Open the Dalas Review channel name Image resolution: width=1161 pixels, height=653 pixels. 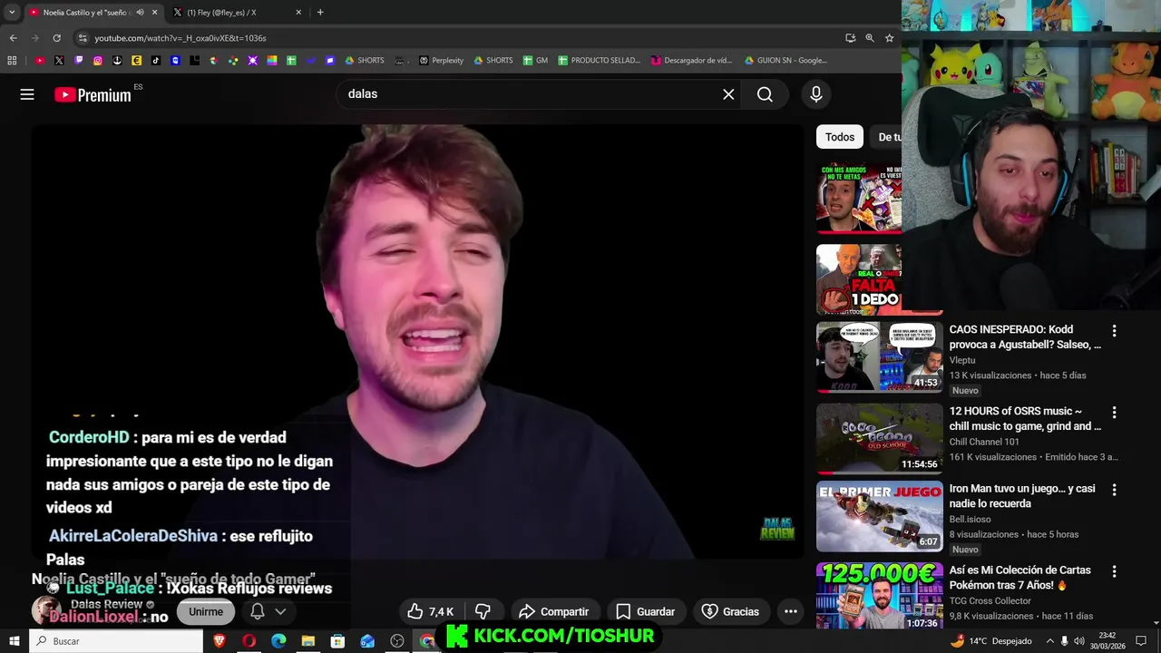coord(107,604)
